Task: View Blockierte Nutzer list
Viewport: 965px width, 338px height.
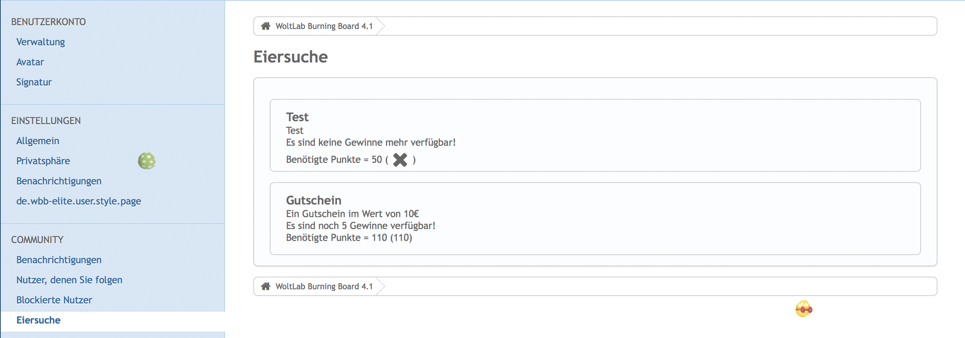Action: (54, 300)
